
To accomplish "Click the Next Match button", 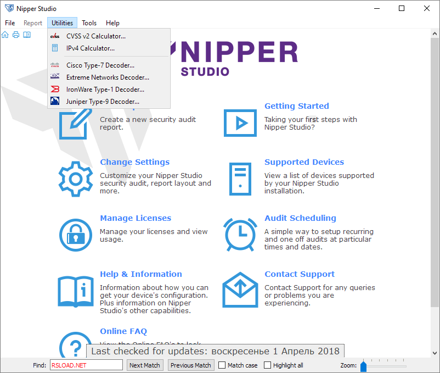I will [x=144, y=365].
